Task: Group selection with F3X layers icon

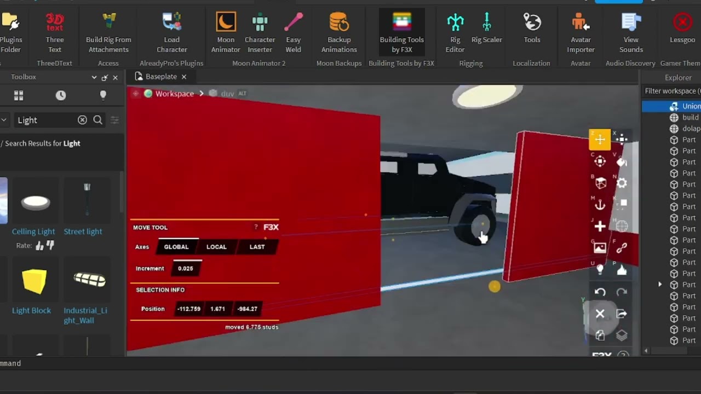Action: pyautogui.click(x=622, y=335)
